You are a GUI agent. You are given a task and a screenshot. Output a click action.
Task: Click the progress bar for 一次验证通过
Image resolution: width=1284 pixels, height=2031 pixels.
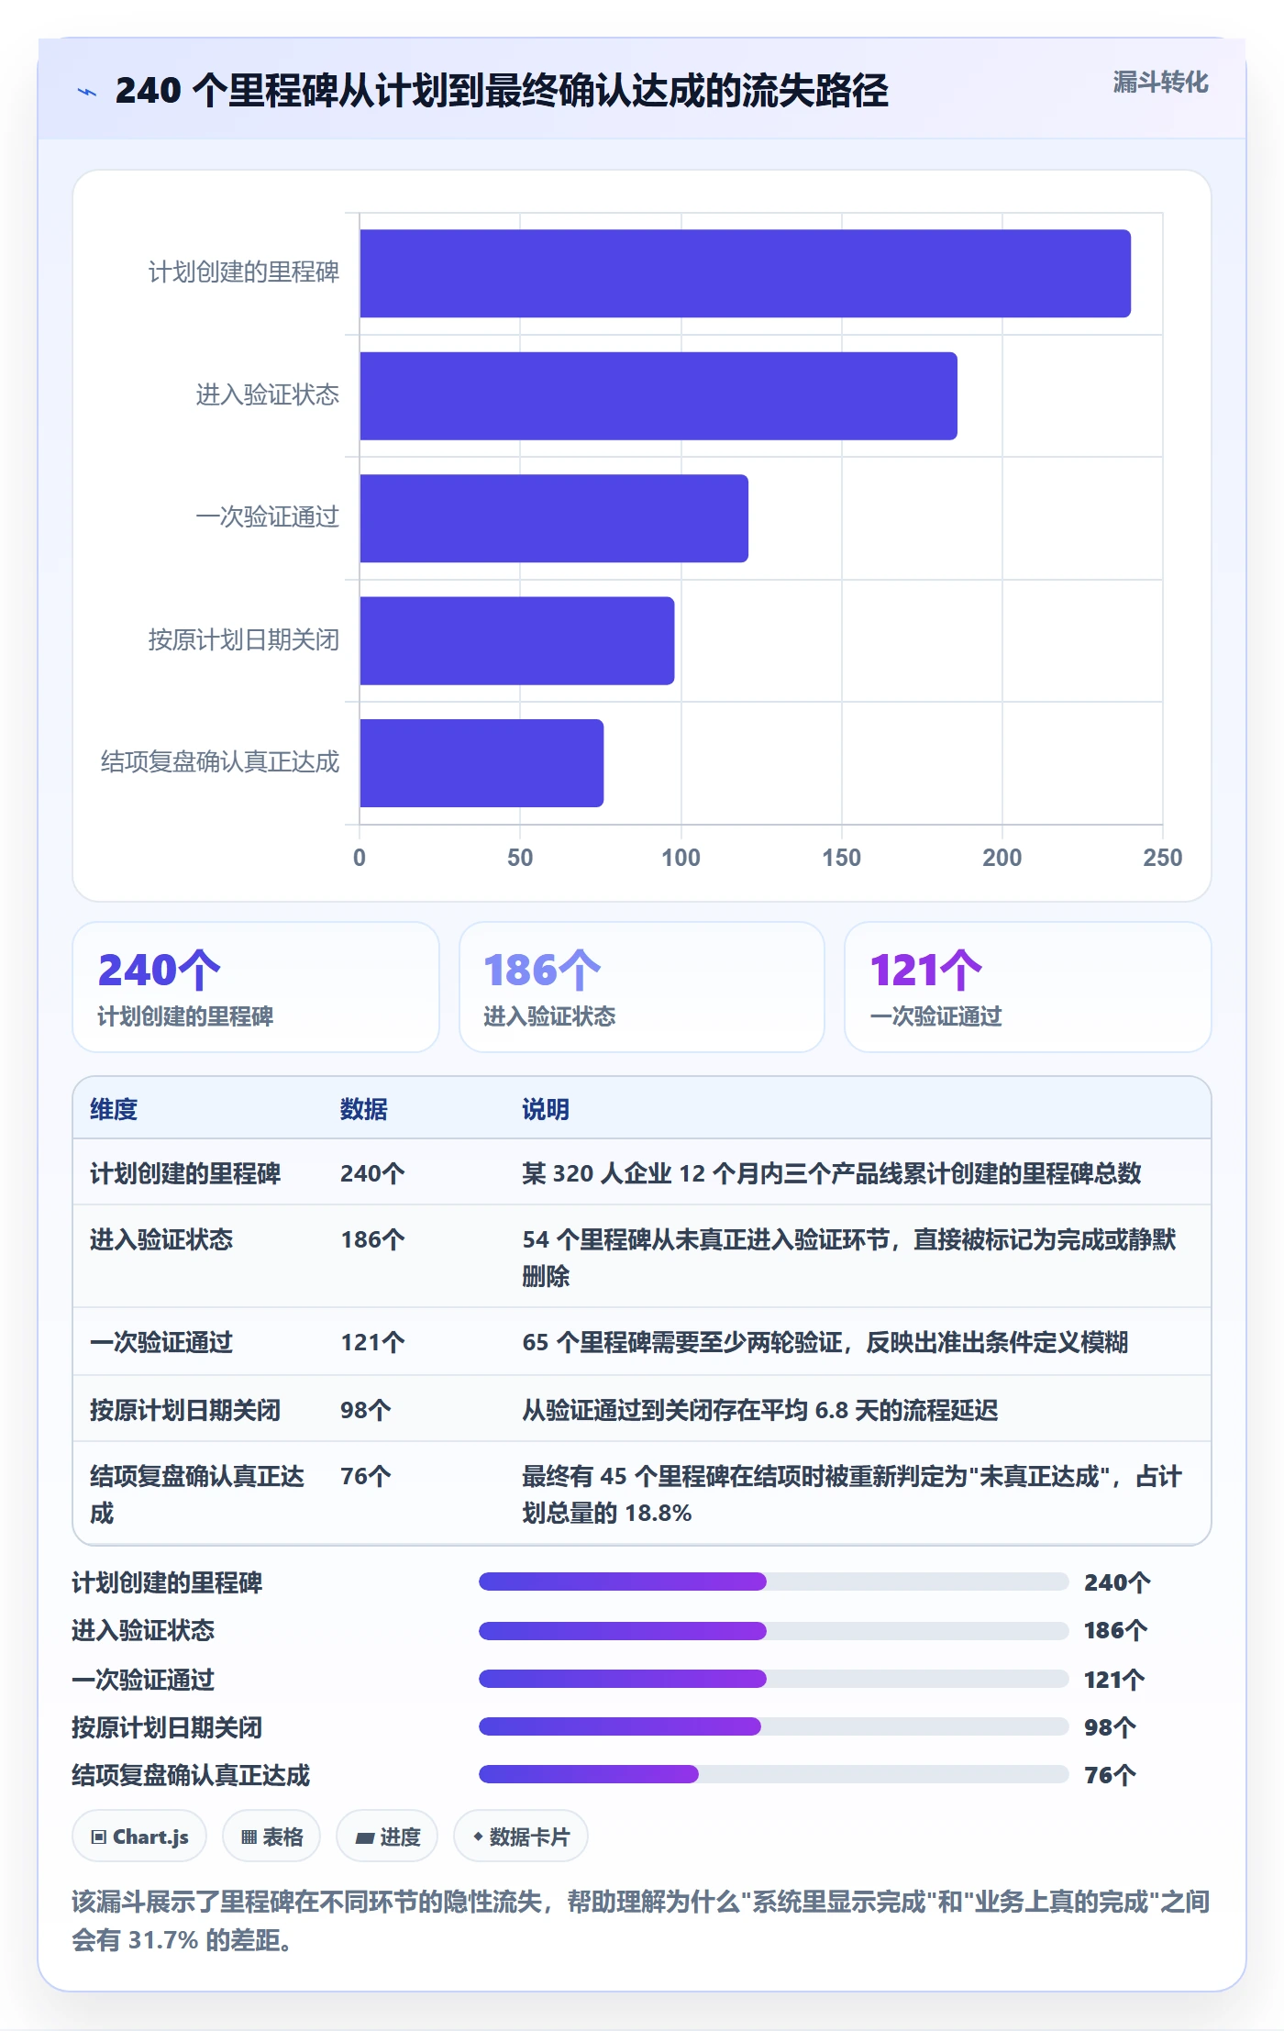pos(774,1679)
